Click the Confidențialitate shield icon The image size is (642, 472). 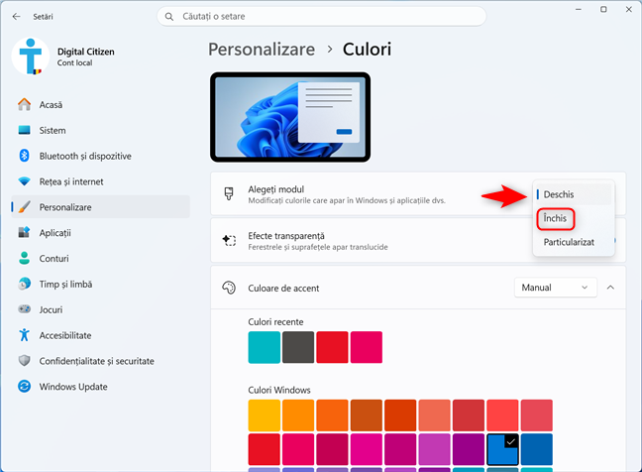point(24,361)
